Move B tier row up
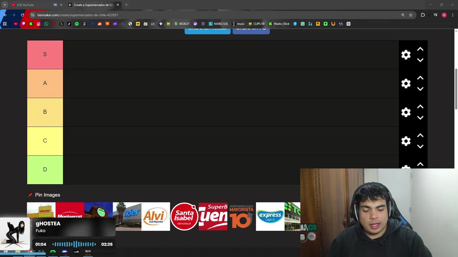 tap(420, 107)
